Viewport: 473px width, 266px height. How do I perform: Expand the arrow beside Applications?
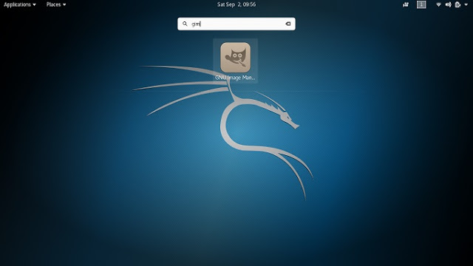[34, 5]
